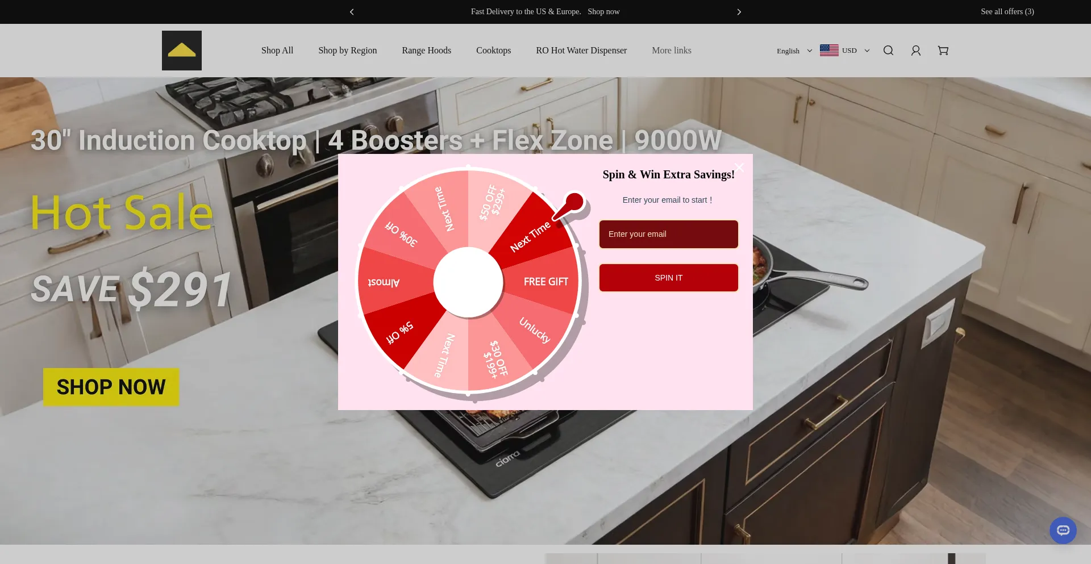The height and width of the screenshot is (564, 1091).
Task: Click the Almost wheel segment
Action: (384, 282)
